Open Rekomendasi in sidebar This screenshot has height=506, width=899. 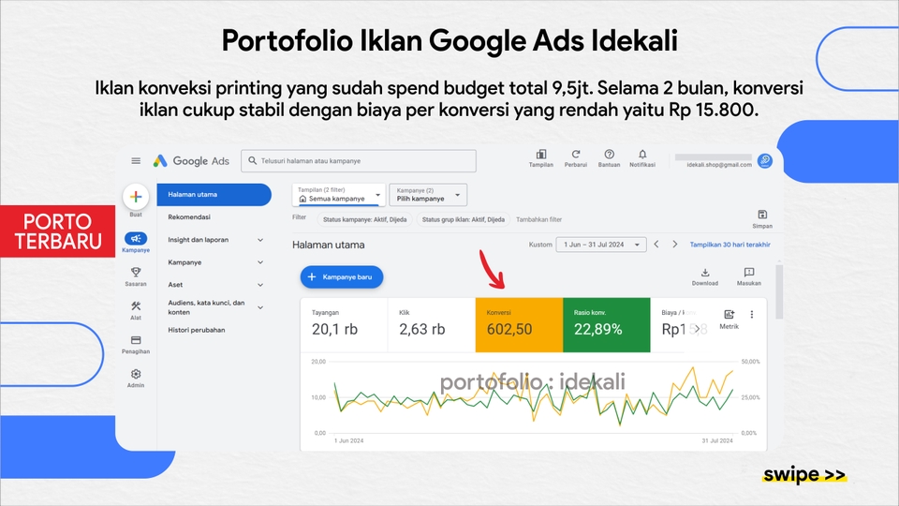[x=189, y=216]
